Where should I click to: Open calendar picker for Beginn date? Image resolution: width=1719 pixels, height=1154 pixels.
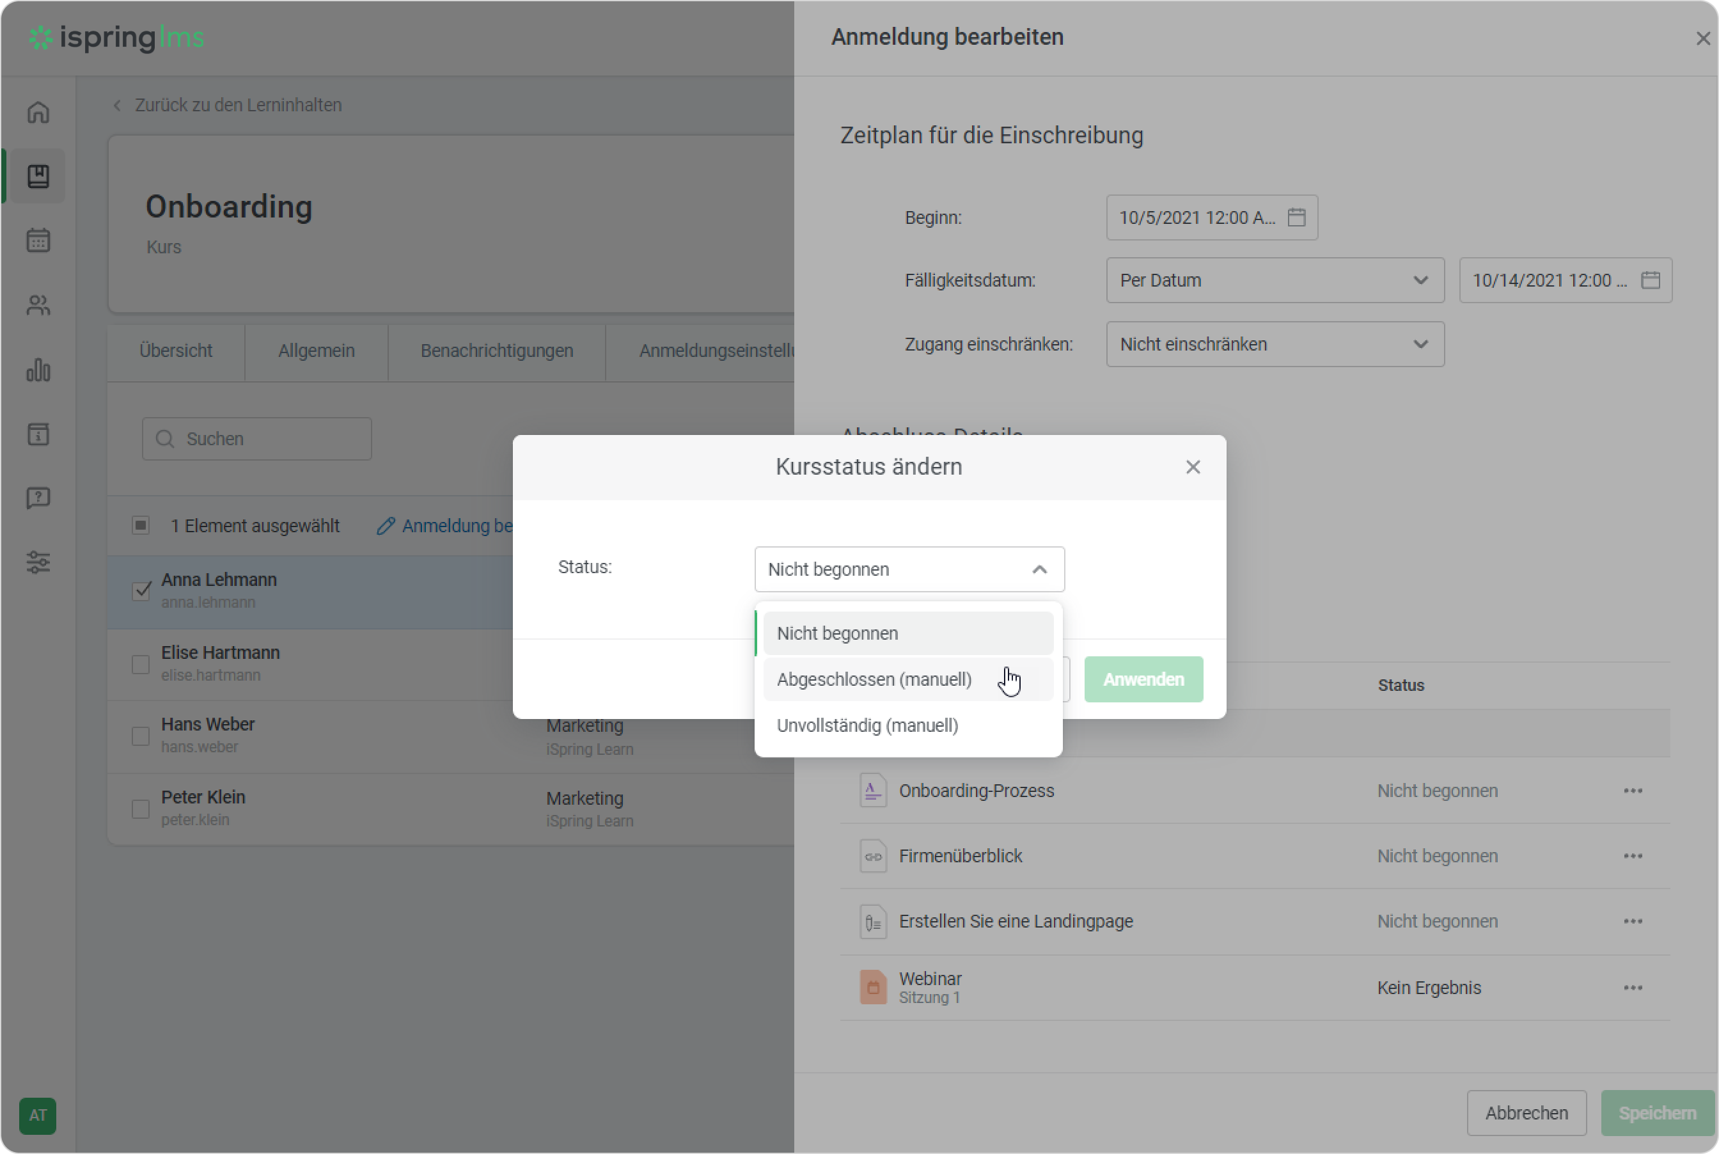(x=1296, y=217)
